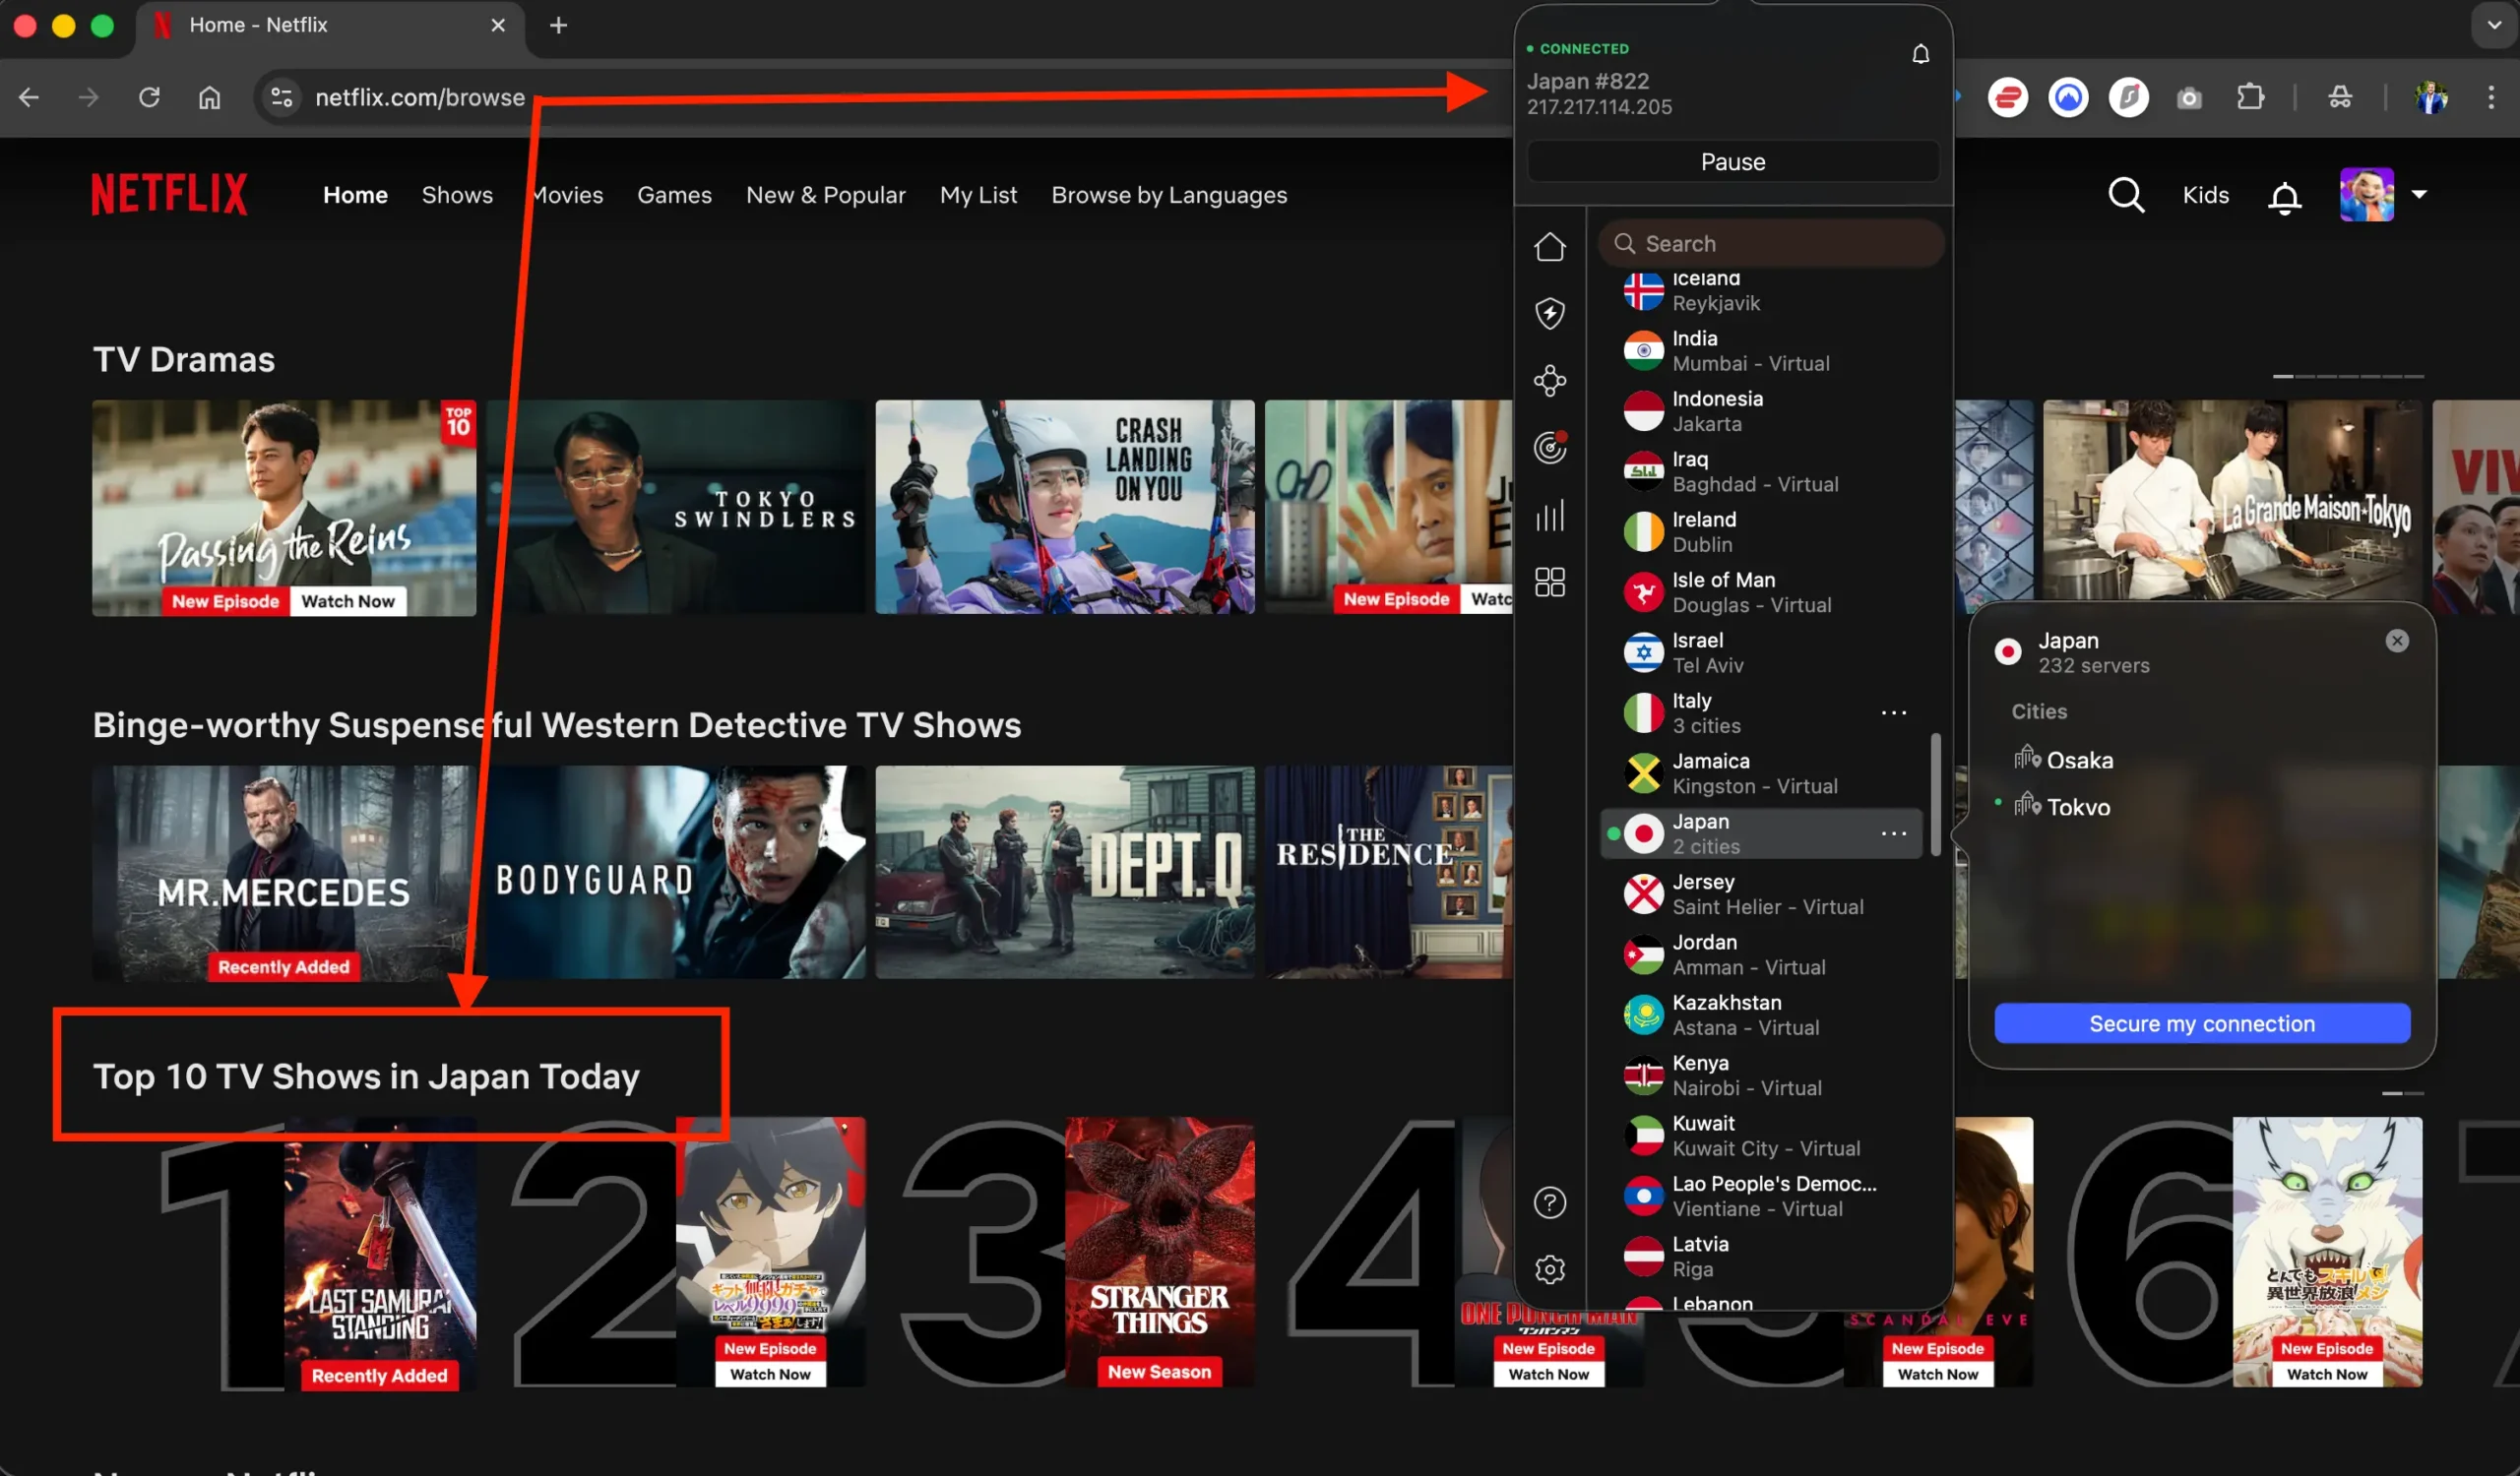Open Netflix search magnifier icon
2520x1476 pixels.
coord(2126,195)
